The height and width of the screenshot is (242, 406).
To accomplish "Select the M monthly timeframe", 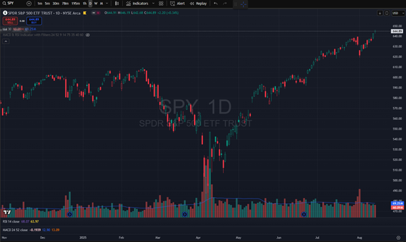I will [x=101, y=3].
